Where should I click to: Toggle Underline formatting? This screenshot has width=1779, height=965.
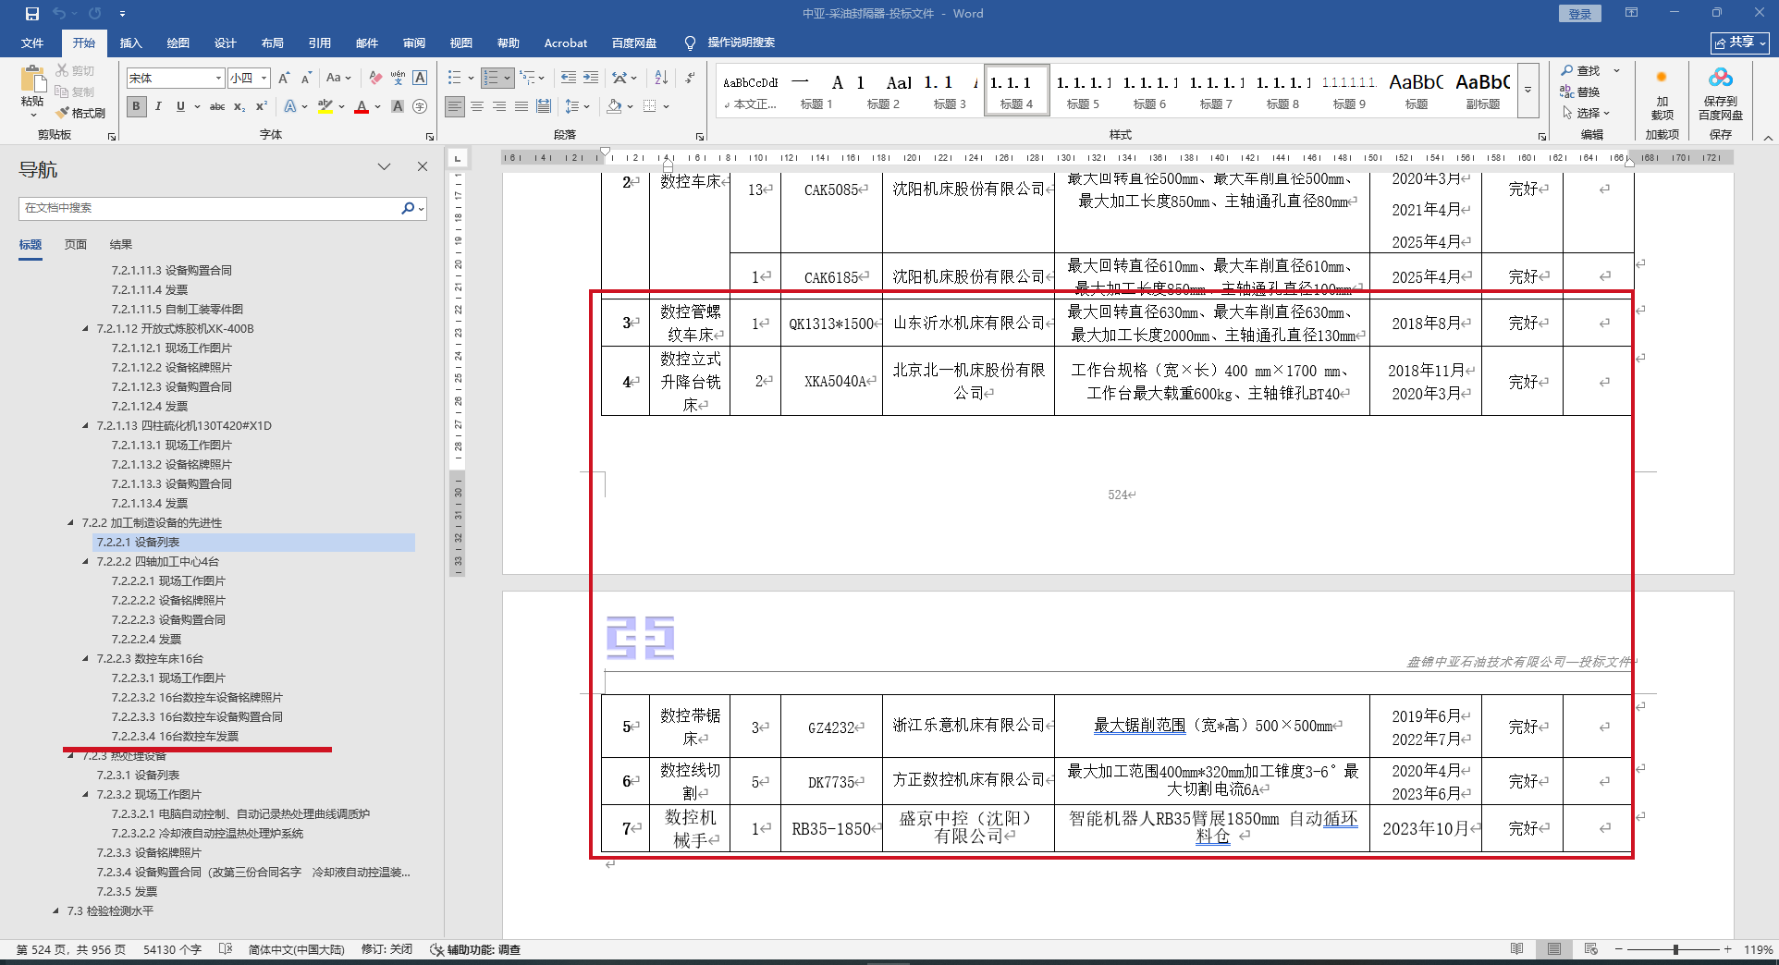180,106
